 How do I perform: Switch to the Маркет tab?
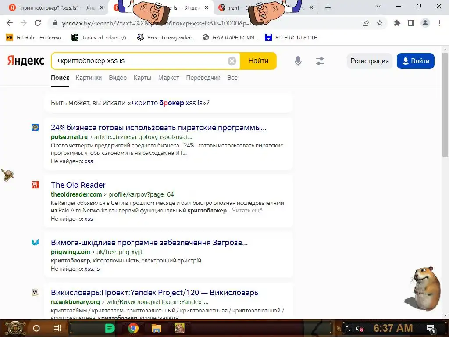[x=168, y=78]
